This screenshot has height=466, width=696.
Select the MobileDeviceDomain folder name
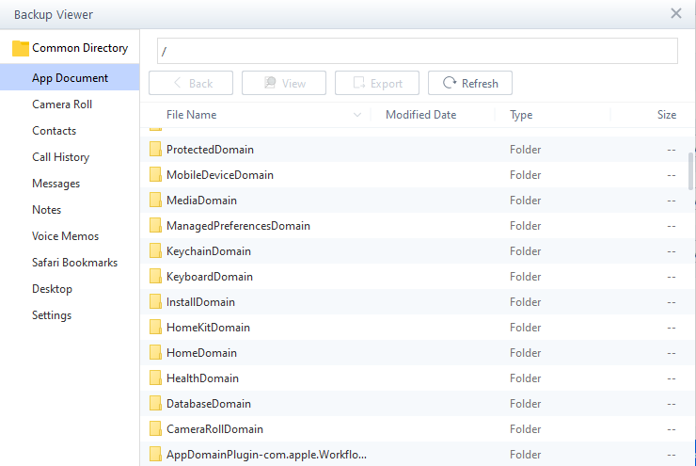coord(220,174)
